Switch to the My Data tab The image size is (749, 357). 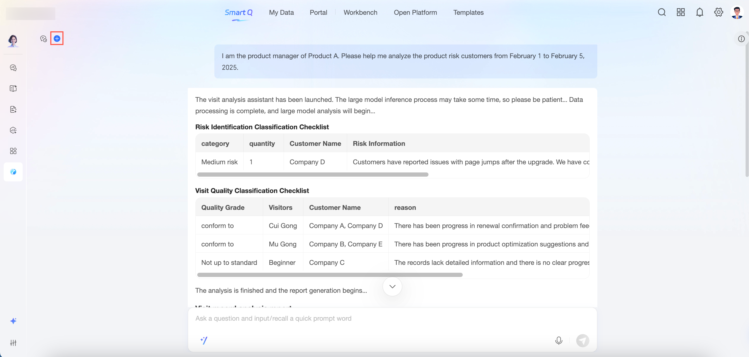[x=281, y=12]
